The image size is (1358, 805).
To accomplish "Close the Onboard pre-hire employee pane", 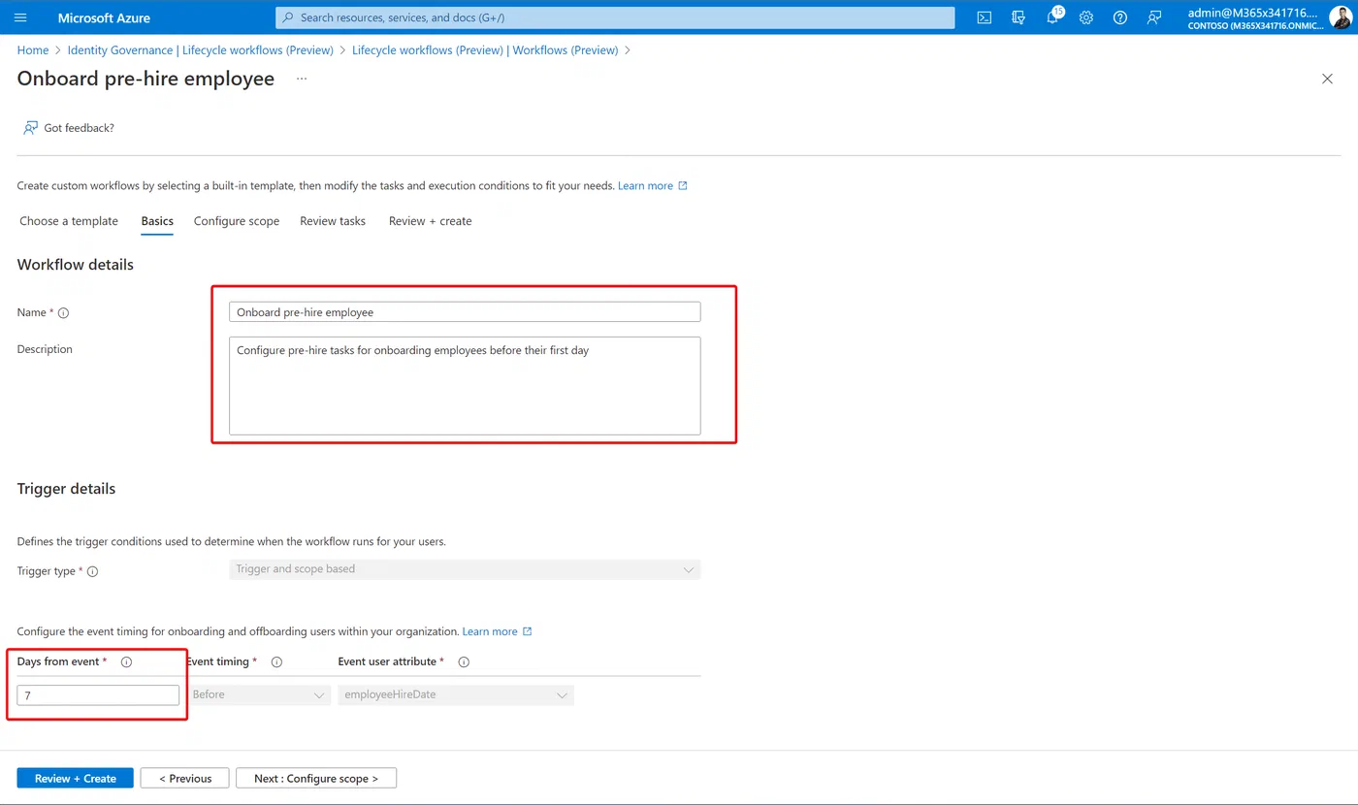I will [1327, 79].
